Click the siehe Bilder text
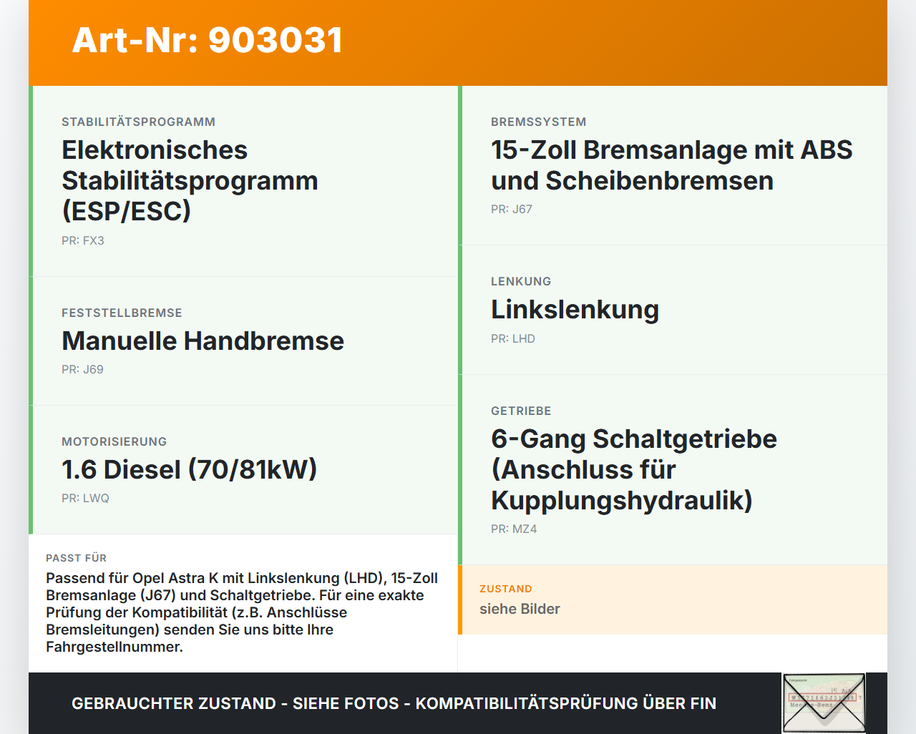Image resolution: width=916 pixels, height=734 pixels. coord(520,609)
